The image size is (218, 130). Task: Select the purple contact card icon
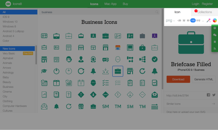[155, 36]
